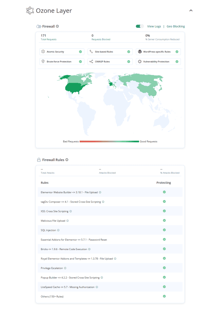The width and height of the screenshot is (219, 310).
Task: Click the Others (150+ Rules) protecting check mark
Action: (164, 296)
